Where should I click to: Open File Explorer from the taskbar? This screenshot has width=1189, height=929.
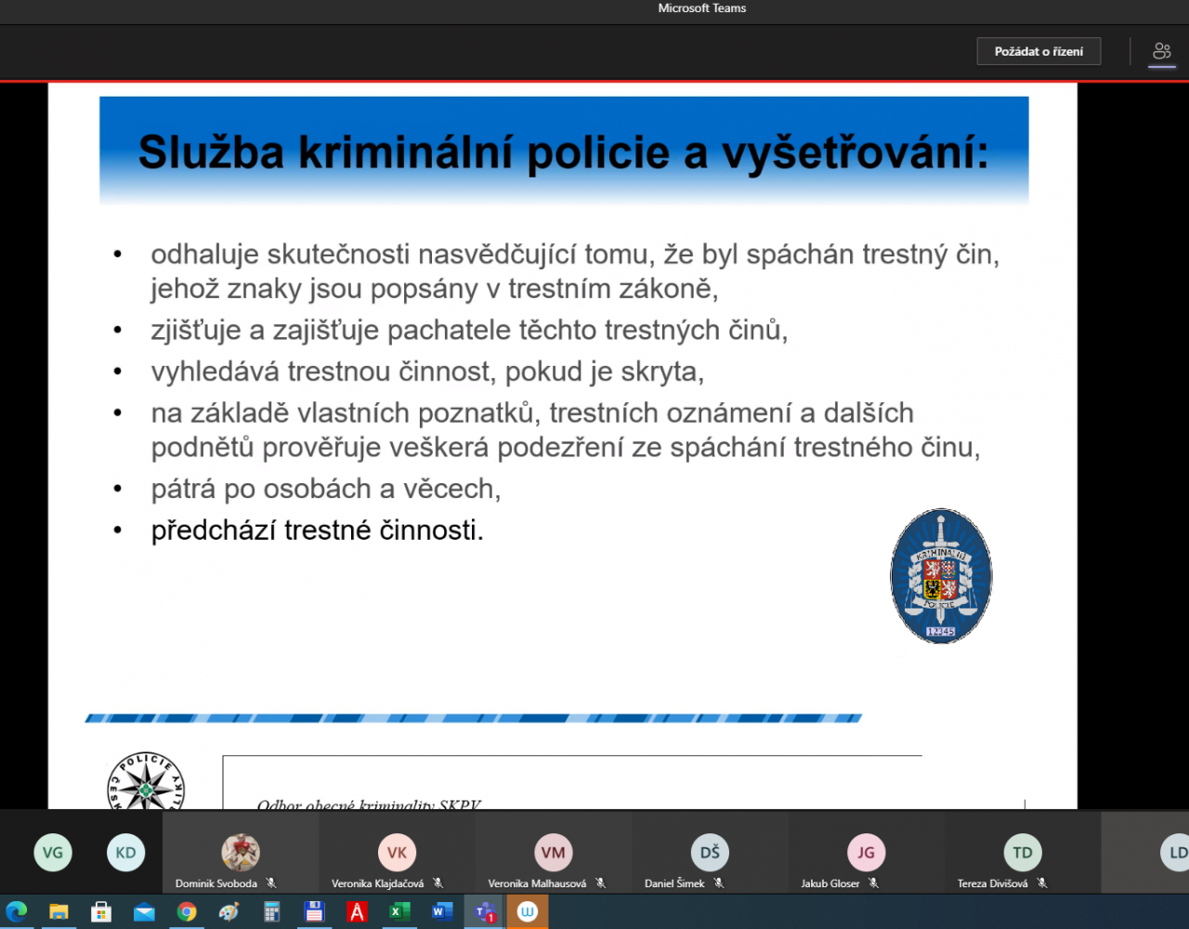coord(59,912)
